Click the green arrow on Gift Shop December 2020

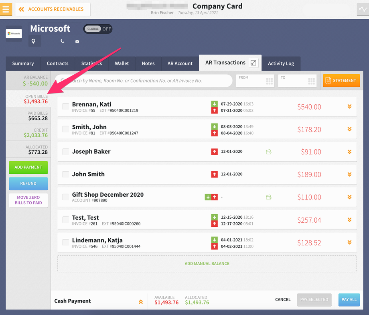click(208, 197)
